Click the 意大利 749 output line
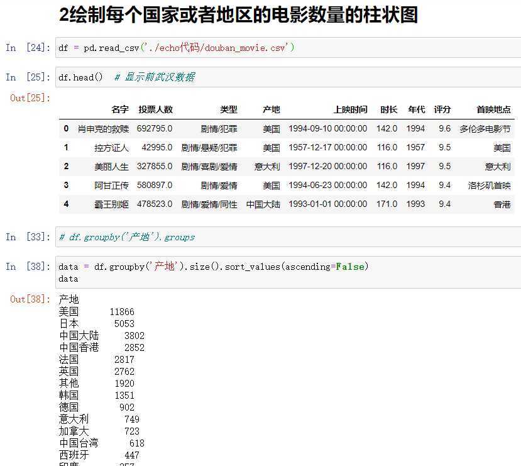521x466 pixels. (99, 419)
